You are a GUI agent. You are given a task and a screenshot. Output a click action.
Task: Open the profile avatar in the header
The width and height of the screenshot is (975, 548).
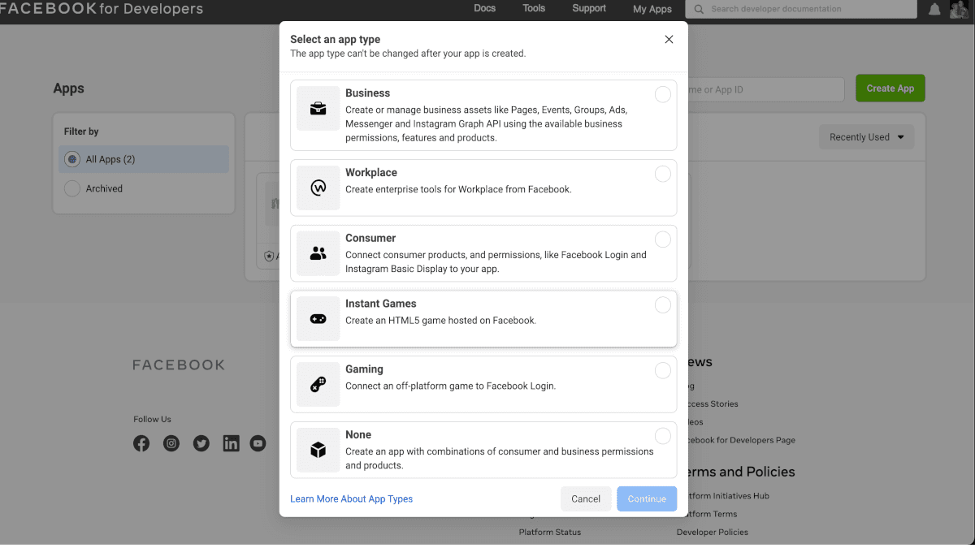960,9
